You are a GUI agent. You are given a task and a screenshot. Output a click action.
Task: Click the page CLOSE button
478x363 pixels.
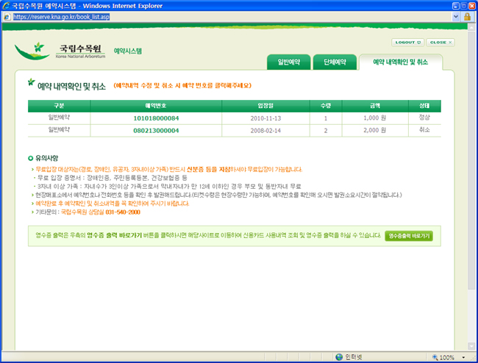pyautogui.click(x=440, y=43)
